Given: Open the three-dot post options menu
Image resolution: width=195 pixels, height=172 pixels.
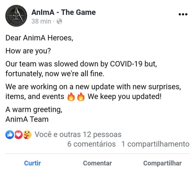Looking at the screenshot, I should pyautogui.click(x=183, y=14).
